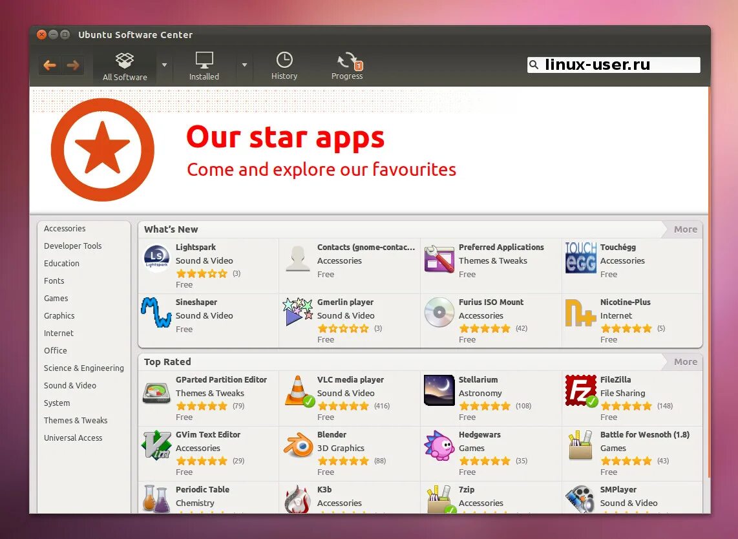This screenshot has width=738, height=539.
Task: Select the Developer Tools category
Action: click(x=73, y=246)
